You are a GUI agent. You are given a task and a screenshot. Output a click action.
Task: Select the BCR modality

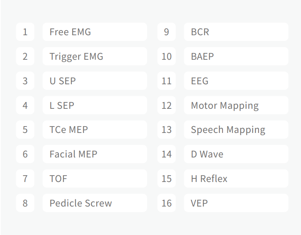click(236, 32)
